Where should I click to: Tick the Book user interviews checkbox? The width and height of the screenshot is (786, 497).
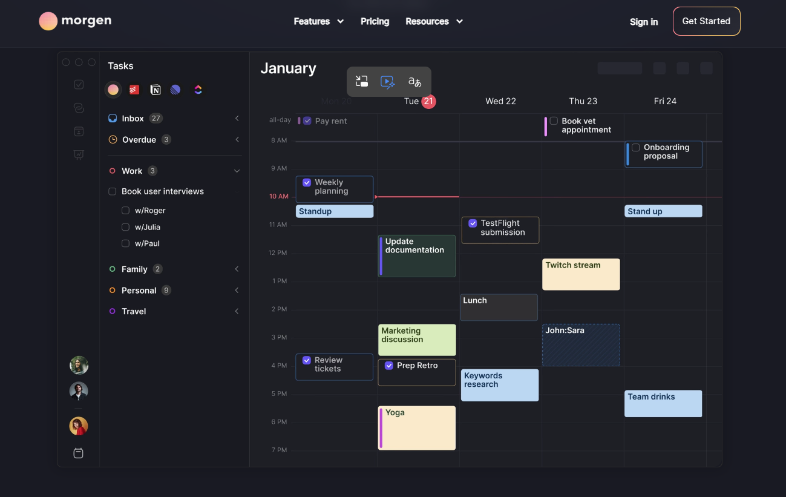112,191
